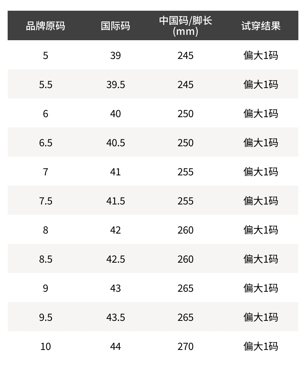Click the 试穿结果 column header
306x371 pixels.
(x=260, y=26)
